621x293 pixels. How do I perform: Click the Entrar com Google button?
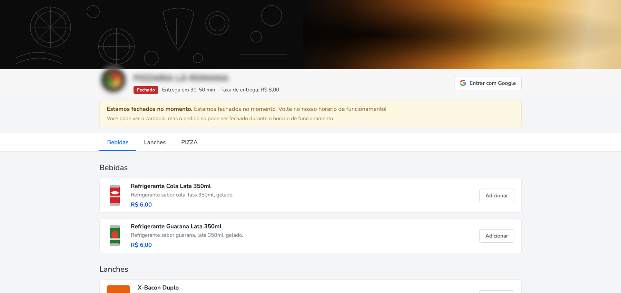point(487,83)
